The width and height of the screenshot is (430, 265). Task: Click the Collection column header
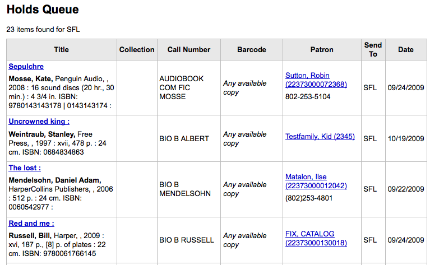point(137,50)
